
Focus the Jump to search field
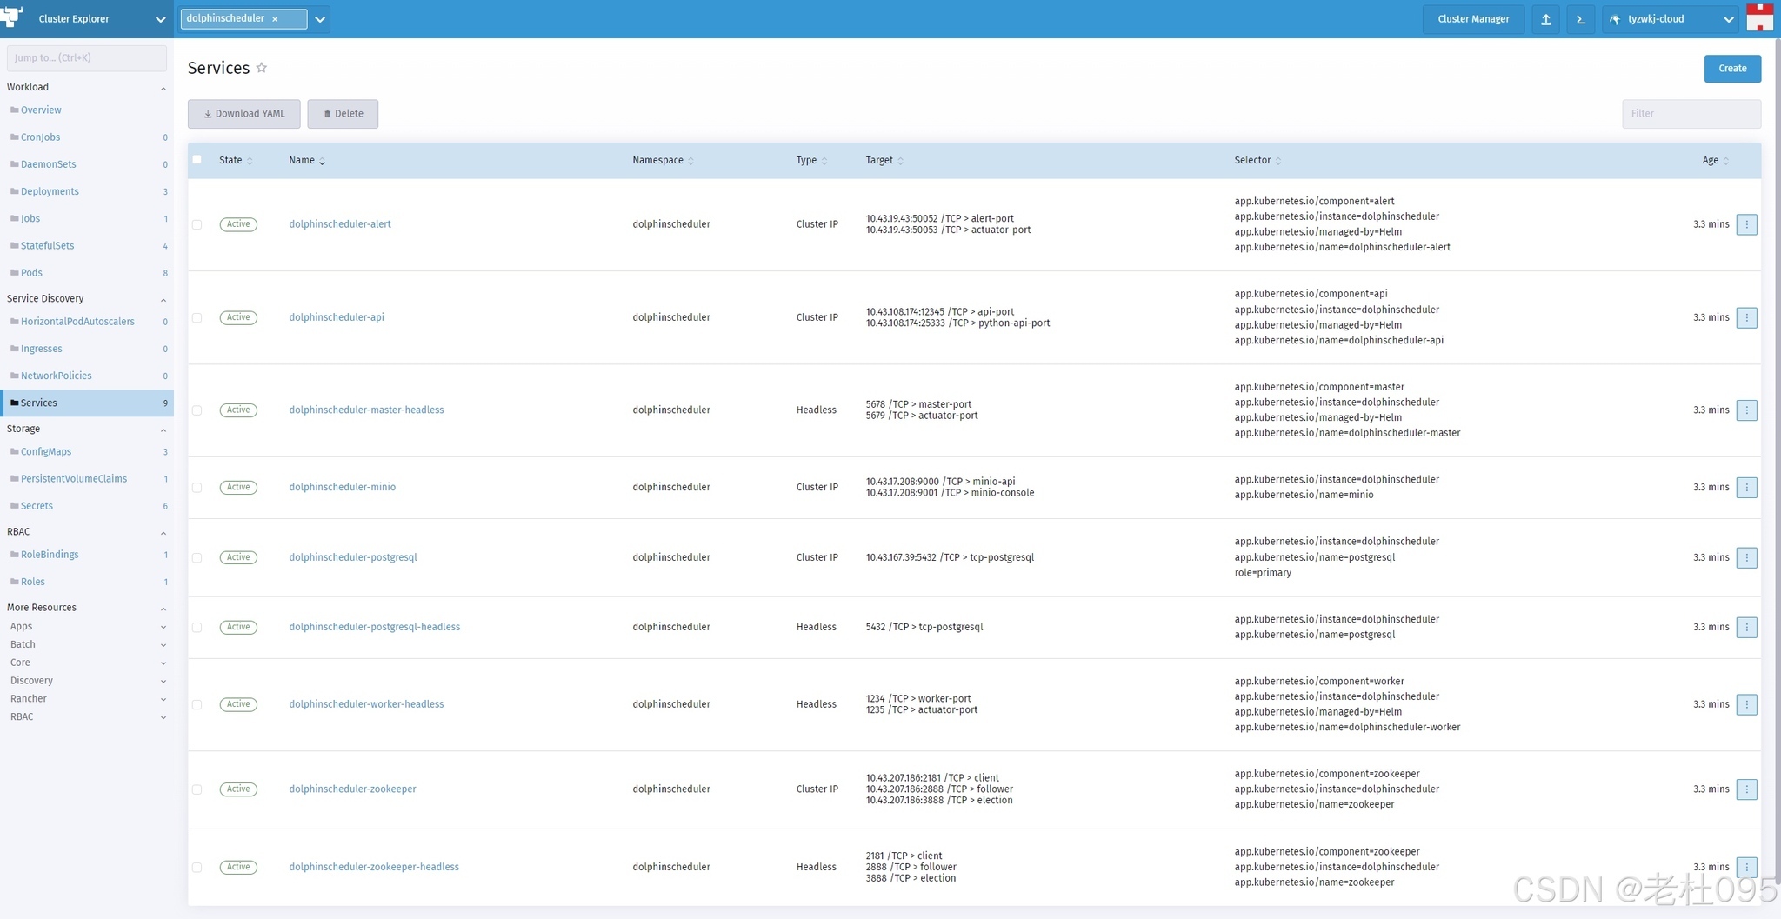point(87,57)
